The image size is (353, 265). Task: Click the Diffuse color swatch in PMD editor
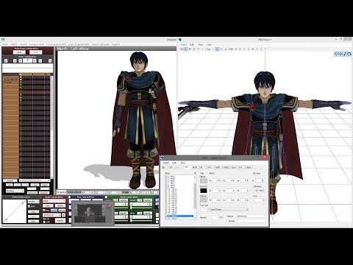click(x=204, y=181)
